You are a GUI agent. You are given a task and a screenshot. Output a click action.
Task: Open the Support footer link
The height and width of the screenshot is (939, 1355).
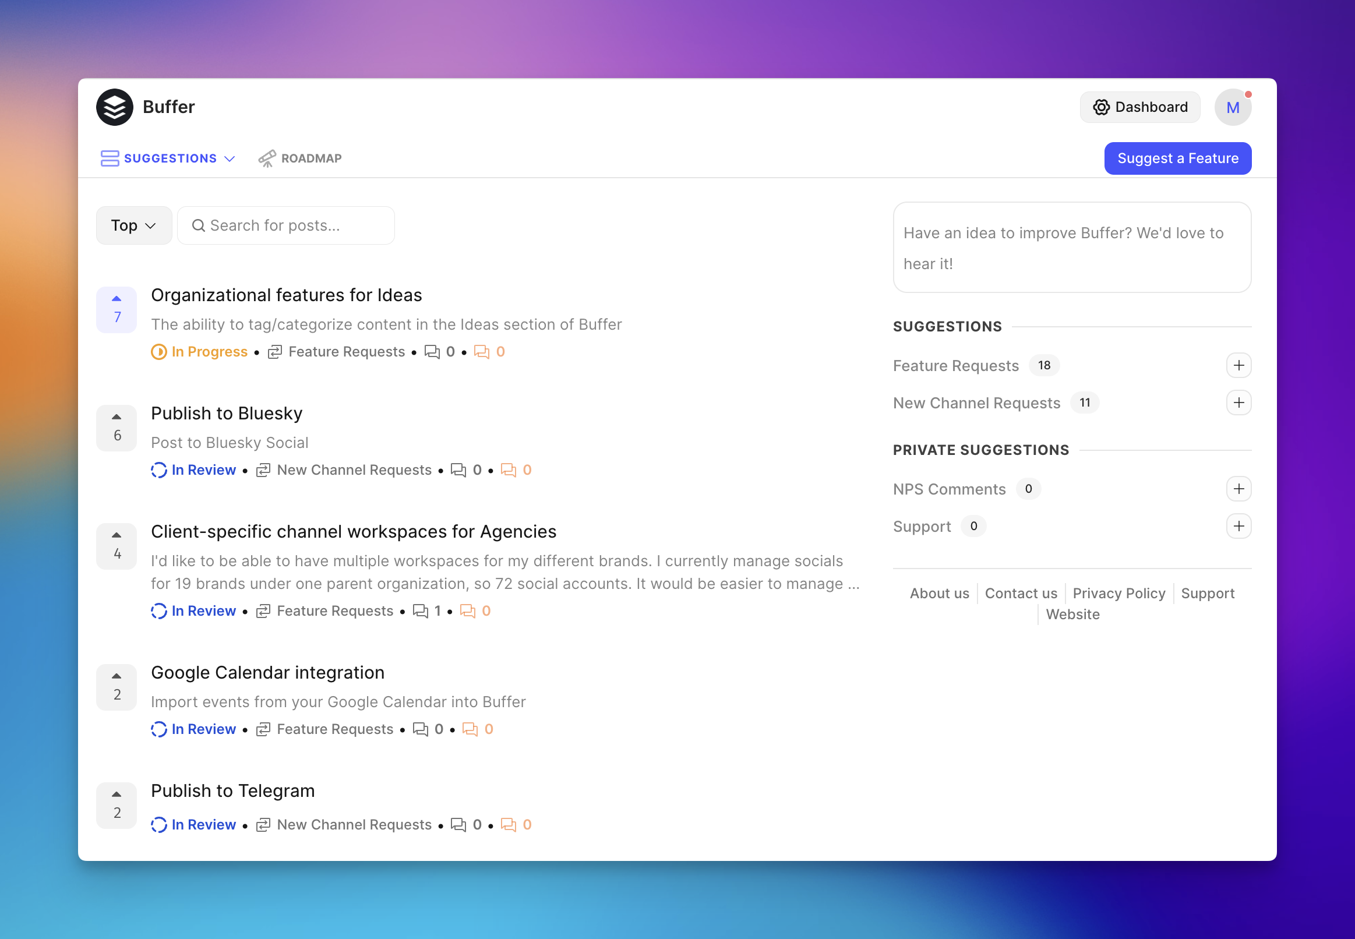click(x=1207, y=594)
